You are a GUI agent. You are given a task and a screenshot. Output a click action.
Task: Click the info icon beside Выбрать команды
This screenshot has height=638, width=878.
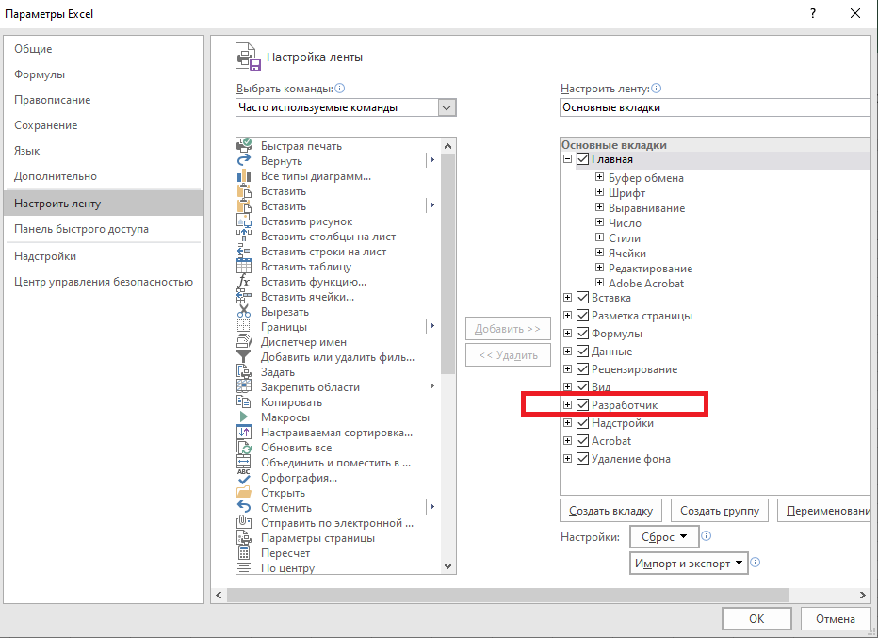tap(340, 89)
